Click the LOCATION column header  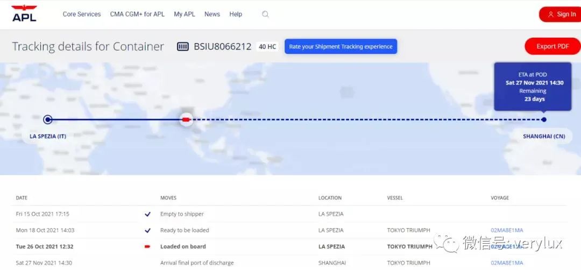point(330,198)
